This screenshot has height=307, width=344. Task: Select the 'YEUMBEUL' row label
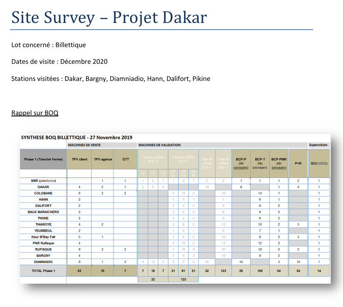43,231
